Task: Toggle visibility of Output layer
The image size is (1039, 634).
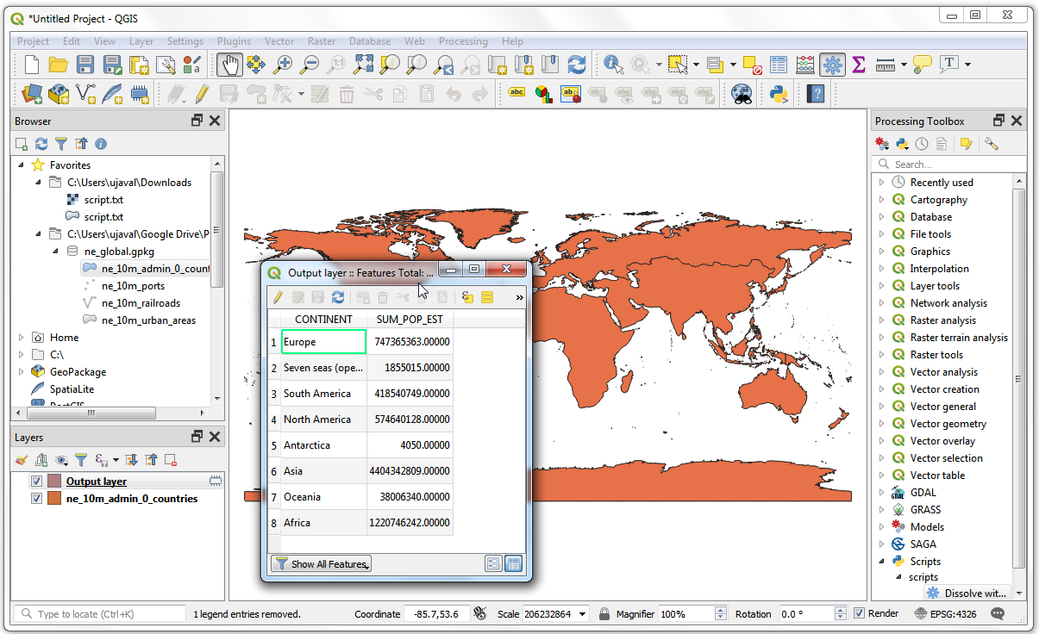Action: point(37,482)
